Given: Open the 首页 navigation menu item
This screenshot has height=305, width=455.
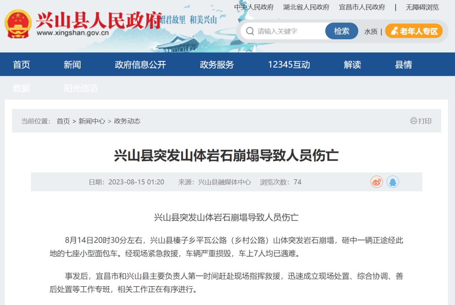Looking at the screenshot, I should tap(21, 65).
